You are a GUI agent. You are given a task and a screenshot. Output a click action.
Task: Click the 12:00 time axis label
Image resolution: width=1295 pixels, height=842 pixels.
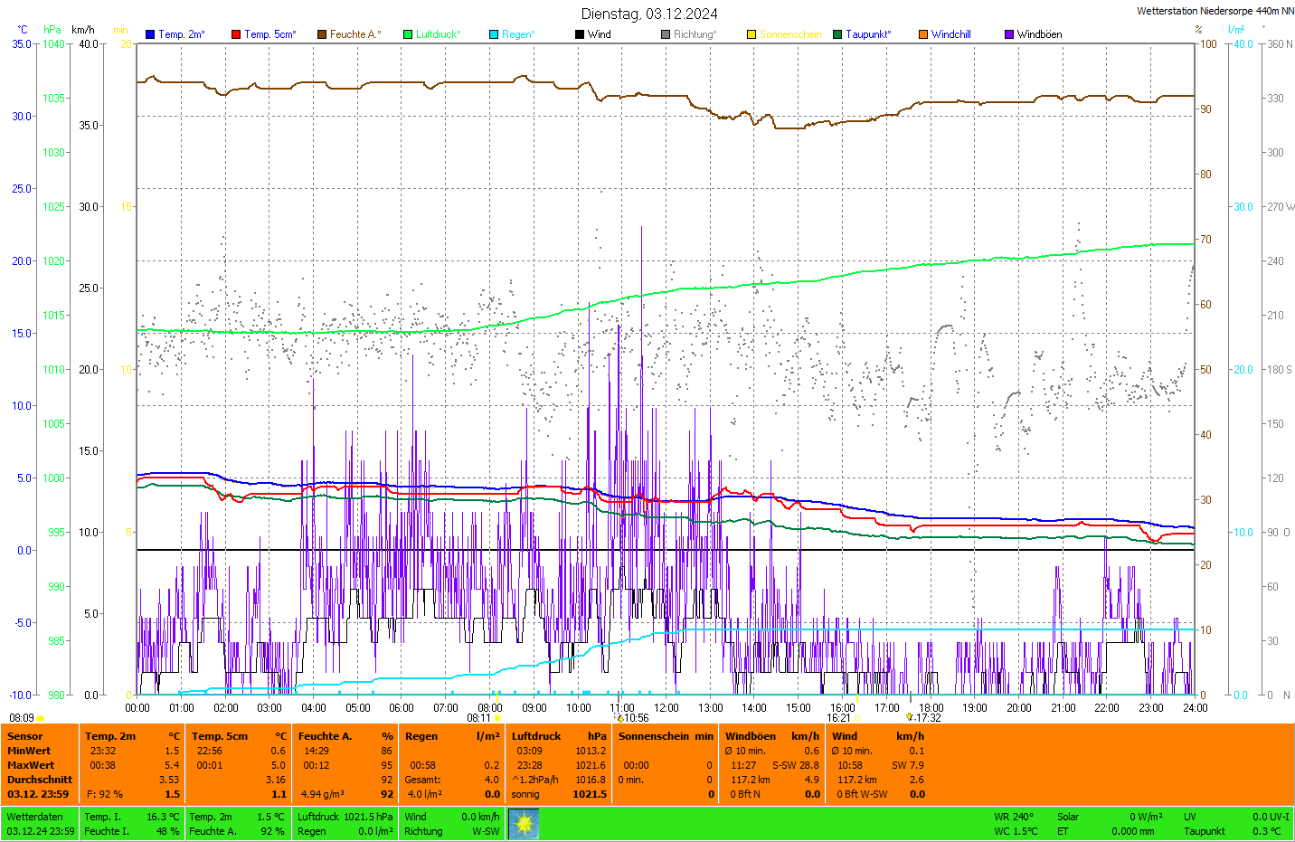point(666,708)
